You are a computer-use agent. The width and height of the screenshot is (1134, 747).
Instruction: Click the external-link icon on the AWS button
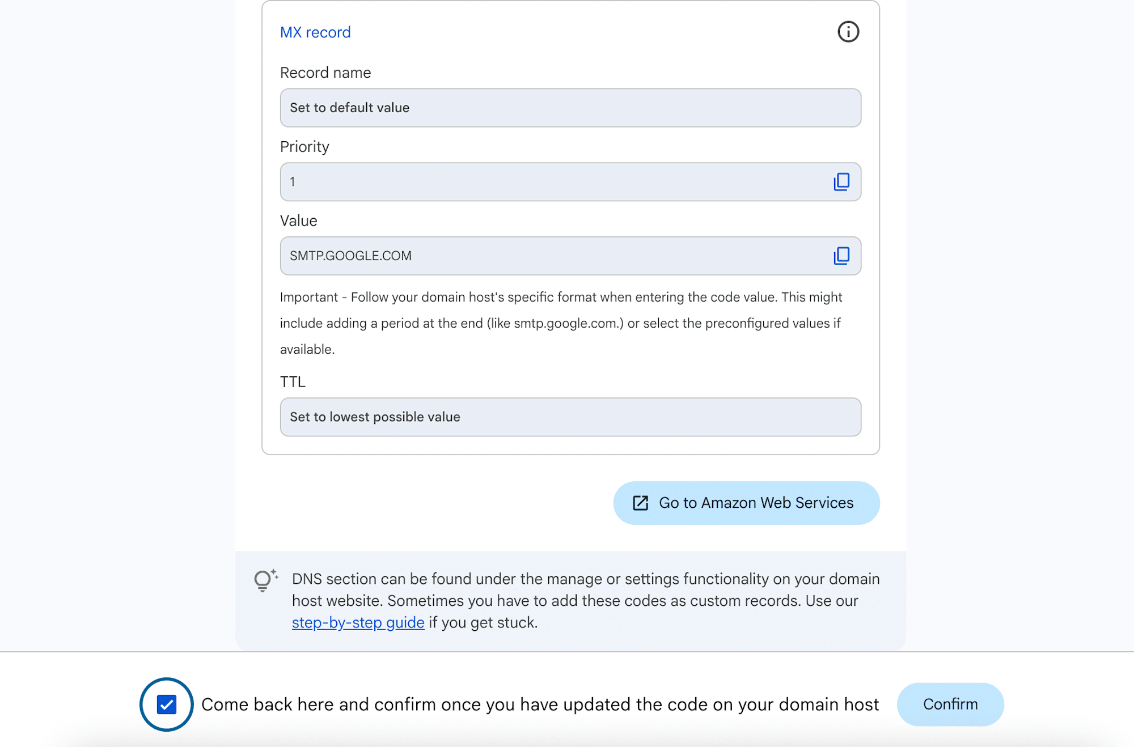pyautogui.click(x=640, y=503)
